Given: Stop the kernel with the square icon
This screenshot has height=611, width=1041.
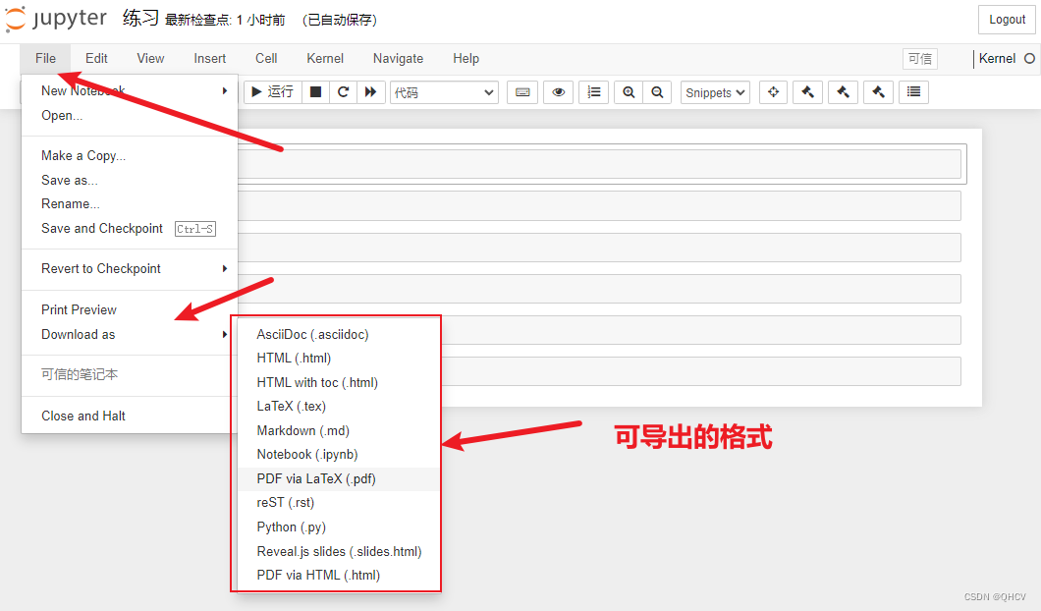Looking at the screenshot, I should pyautogui.click(x=315, y=91).
